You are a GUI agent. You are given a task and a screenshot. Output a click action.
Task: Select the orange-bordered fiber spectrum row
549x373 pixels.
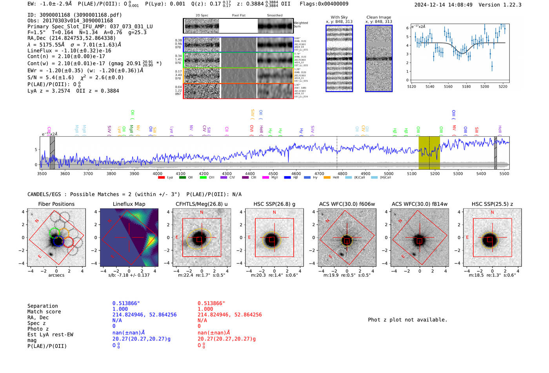238,76
